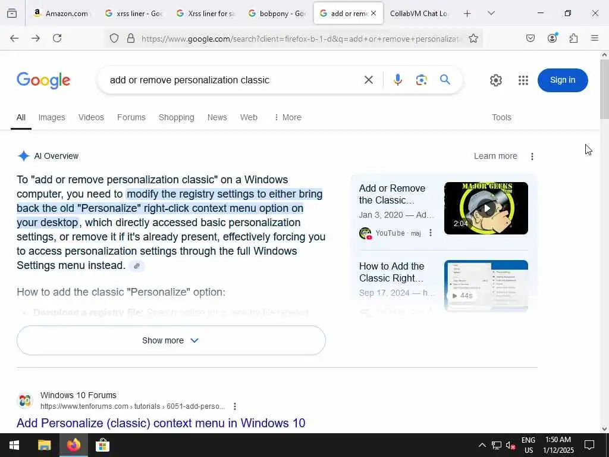
Task: Select the News search filter
Action: pos(217,117)
